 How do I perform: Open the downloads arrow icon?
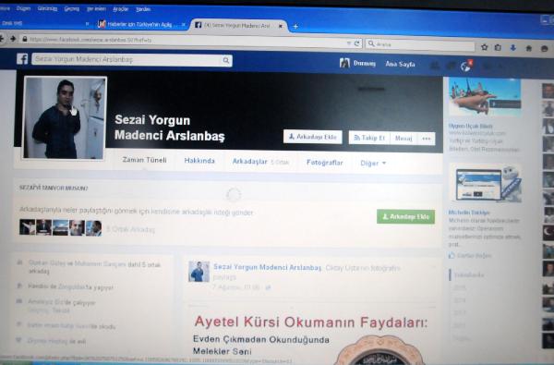[513, 48]
